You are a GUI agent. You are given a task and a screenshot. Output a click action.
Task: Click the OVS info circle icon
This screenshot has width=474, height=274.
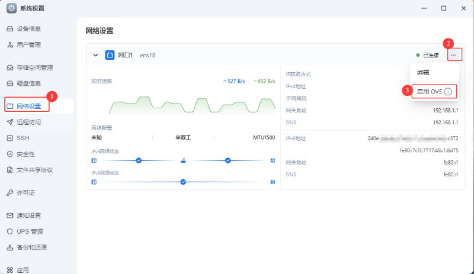tap(449, 92)
